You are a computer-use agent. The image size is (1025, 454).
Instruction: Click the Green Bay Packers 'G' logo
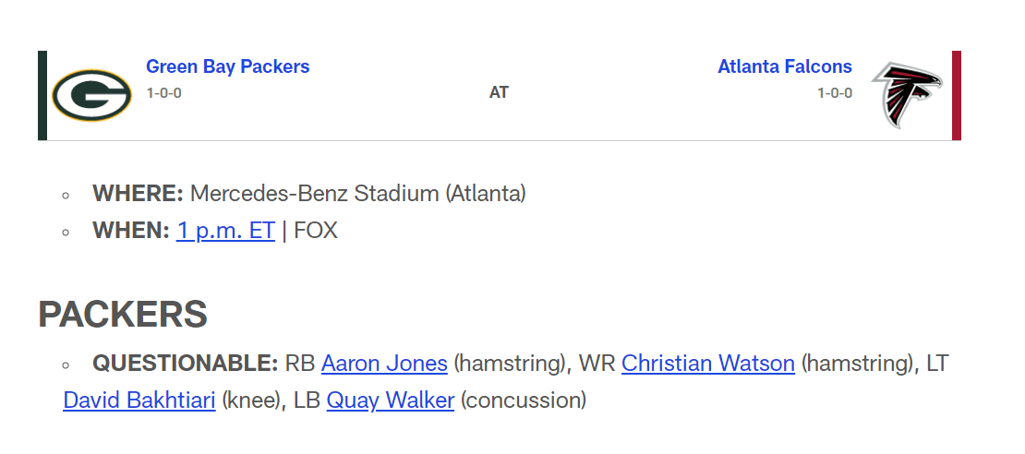click(91, 95)
